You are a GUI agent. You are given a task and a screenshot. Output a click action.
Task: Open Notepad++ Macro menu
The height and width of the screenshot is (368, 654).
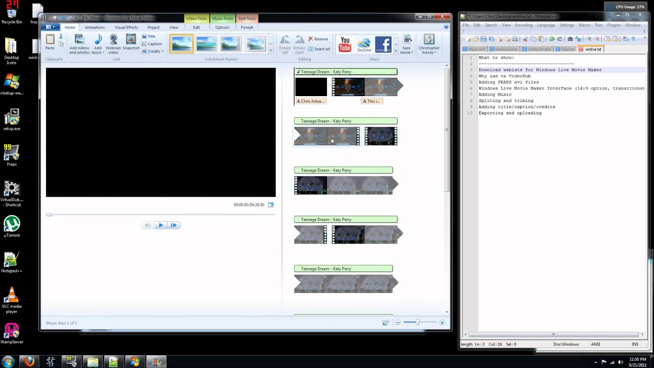[585, 25]
